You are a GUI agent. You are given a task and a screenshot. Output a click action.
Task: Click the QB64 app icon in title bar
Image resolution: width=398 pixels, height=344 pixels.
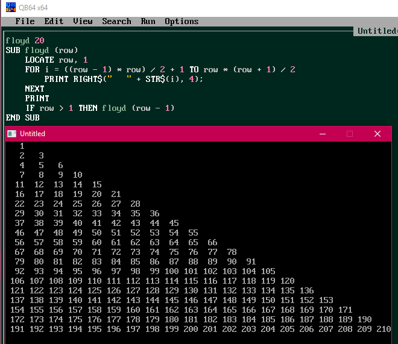pyautogui.click(x=8, y=7)
